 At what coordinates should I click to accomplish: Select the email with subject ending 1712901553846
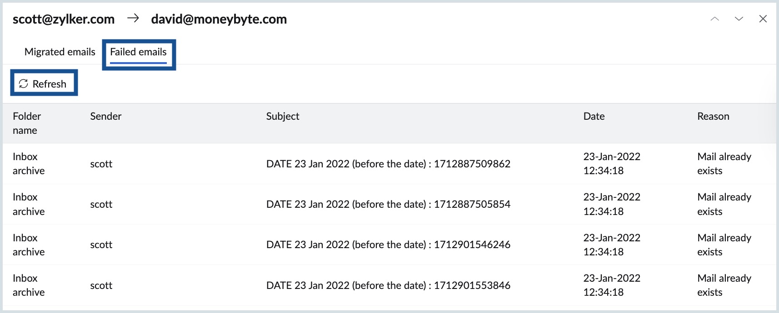(388, 285)
